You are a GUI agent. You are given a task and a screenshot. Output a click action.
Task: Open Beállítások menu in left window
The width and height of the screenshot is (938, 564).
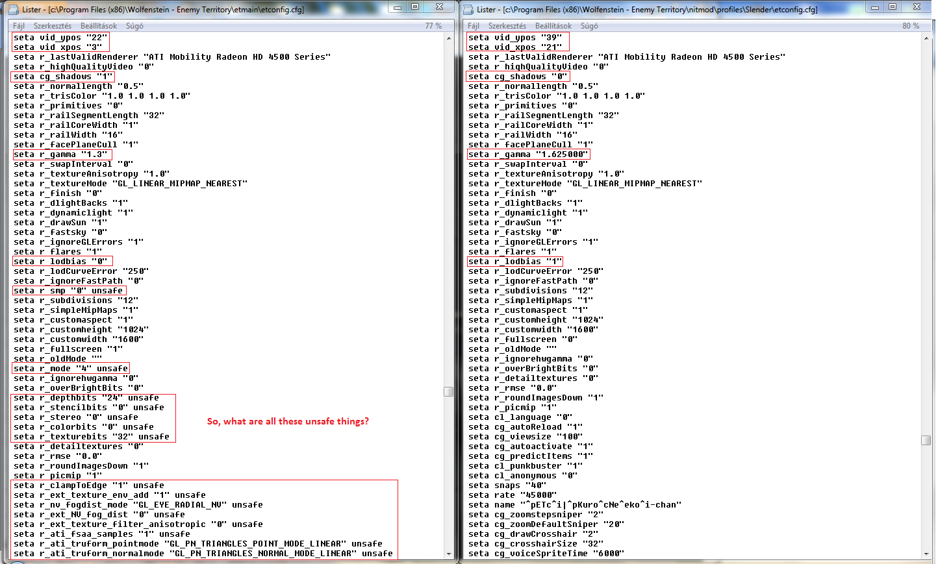tap(99, 26)
